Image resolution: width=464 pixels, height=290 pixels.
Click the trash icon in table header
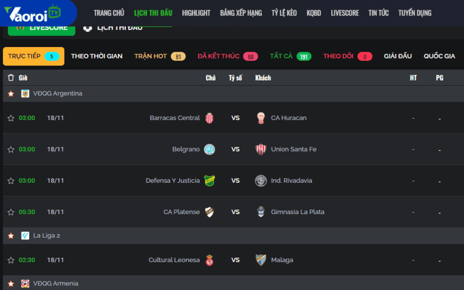tap(10, 78)
